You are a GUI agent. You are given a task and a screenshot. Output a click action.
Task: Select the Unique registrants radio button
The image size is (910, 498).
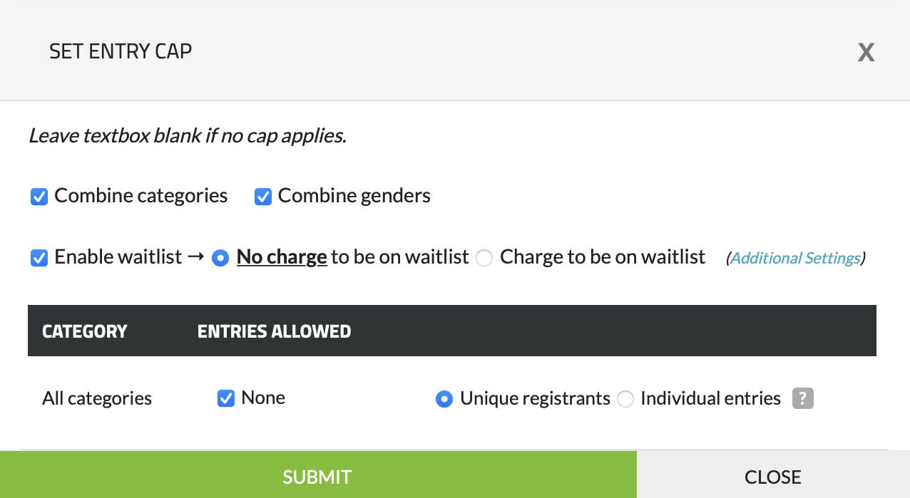pyautogui.click(x=444, y=399)
